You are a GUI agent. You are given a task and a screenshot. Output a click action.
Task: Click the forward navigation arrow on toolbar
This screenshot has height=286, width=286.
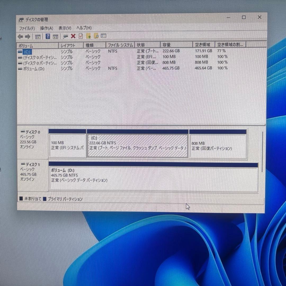[x=28, y=36]
